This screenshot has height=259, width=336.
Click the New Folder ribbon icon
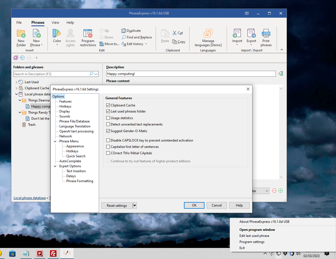21,34
